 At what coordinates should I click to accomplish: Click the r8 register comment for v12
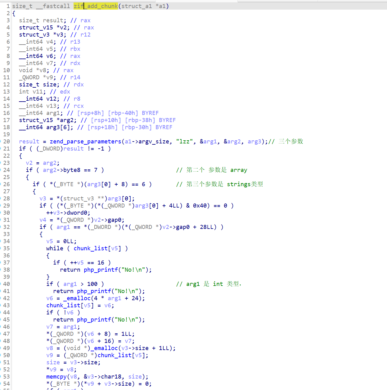tap(77, 99)
